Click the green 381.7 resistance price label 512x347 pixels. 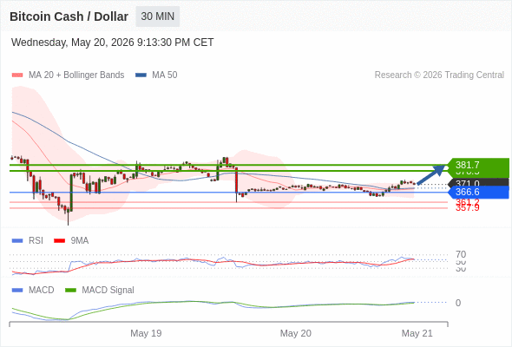pyautogui.click(x=478, y=165)
